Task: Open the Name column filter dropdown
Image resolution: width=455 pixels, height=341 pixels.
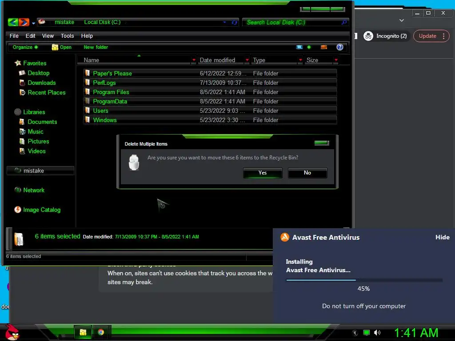Action: (194, 60)
